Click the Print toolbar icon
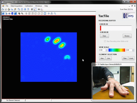Viewport: 137px width, 103px height. pyautogui.click(x=9, y=9)
